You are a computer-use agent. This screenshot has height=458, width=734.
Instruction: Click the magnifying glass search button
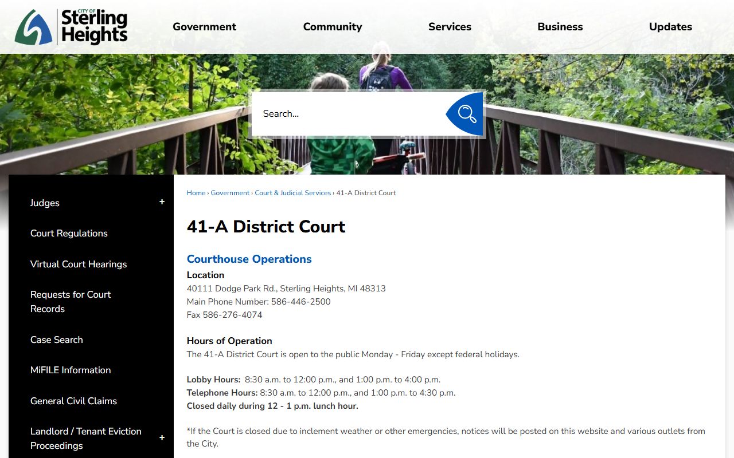pyautogui.click(x=465, y=114)
